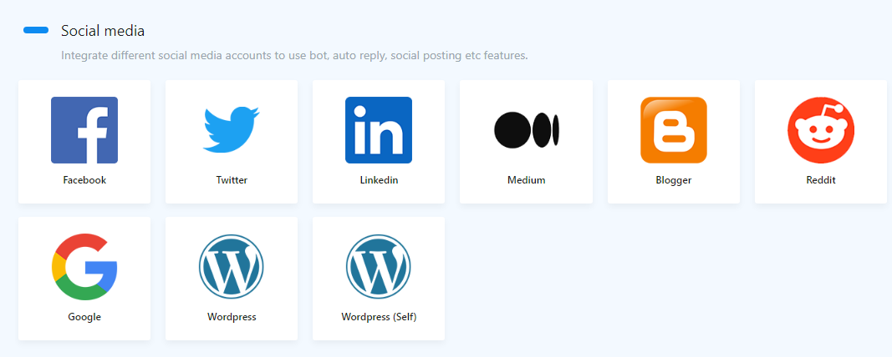892x357 pixels.
Task: Open the Blogger text label
Action: (673, 179)
